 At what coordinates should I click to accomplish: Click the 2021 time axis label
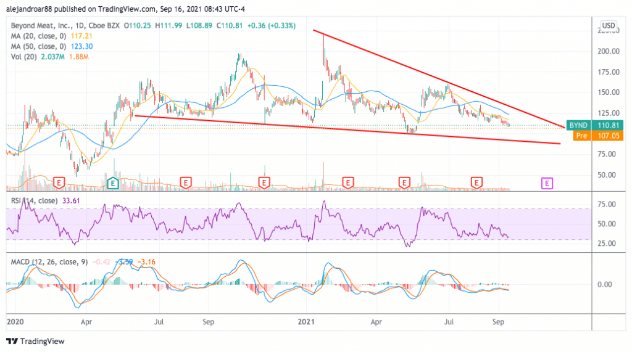(306, 322)
